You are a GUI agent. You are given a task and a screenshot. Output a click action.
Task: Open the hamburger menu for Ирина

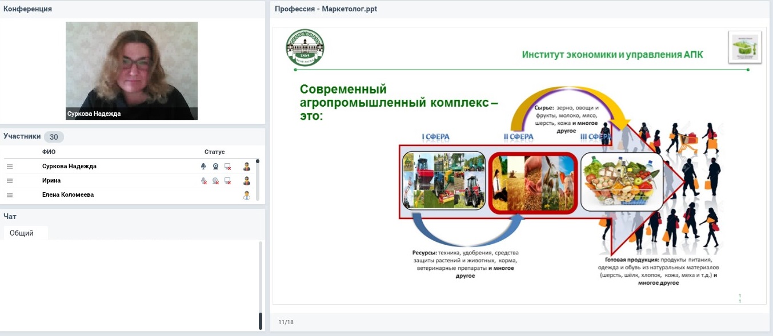(9, 181)
